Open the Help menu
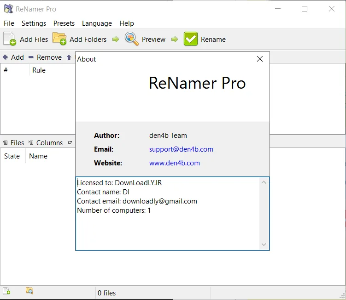346x300 pixels. [x=127, y=23]
